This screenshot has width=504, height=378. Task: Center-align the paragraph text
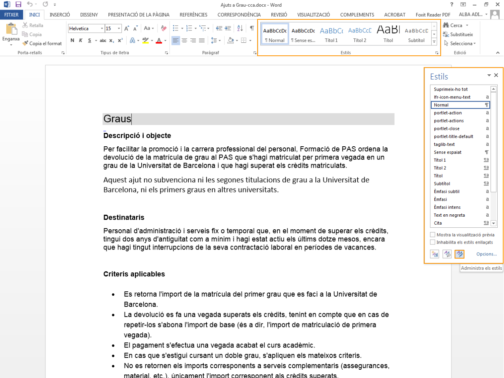coord(184,40)
